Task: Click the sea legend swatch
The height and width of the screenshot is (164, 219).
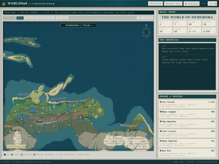Action: tap(5, 155)
